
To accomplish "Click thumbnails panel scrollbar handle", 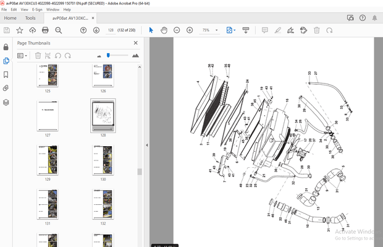I will [140, 171].
